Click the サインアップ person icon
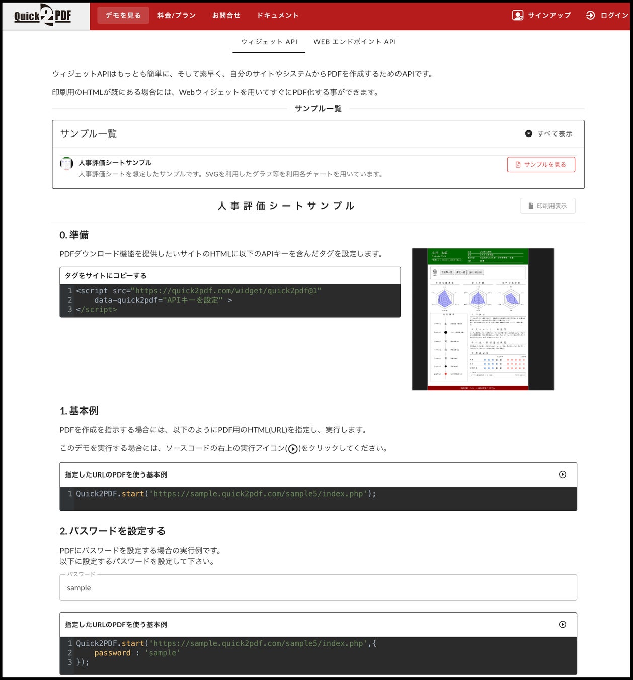633x680 pixels. [518, 15]
